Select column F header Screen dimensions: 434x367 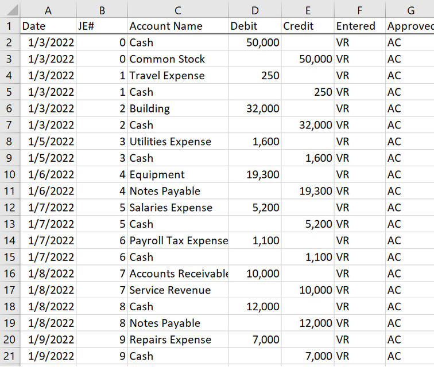(359, 10)
